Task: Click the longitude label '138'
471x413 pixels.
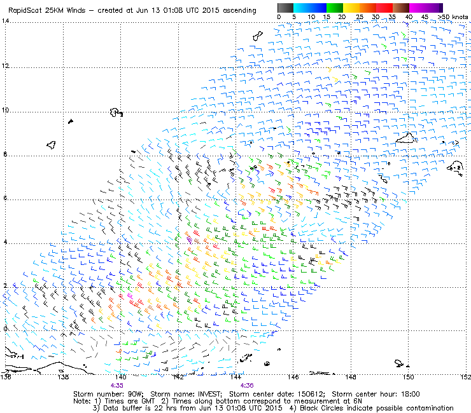Action: click(64, 377)
